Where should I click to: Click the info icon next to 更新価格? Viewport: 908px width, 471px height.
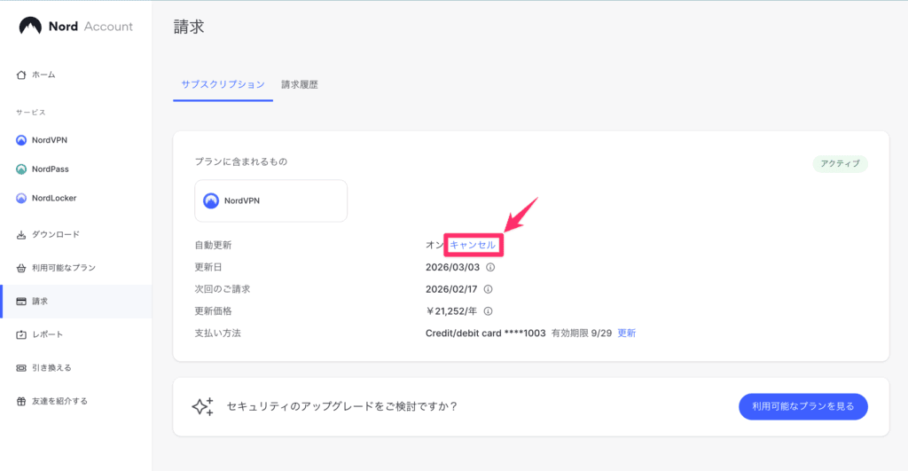click(x=489, y=311)
